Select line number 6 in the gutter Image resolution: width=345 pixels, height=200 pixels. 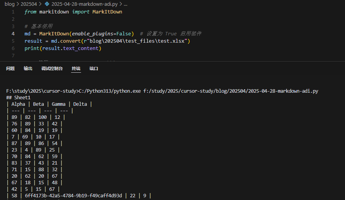[x=13, y=48]
